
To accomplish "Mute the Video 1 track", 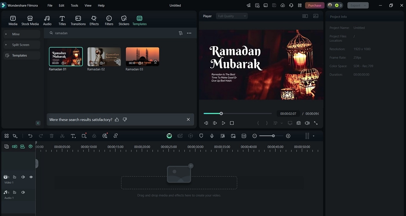I will pos(23,177).
